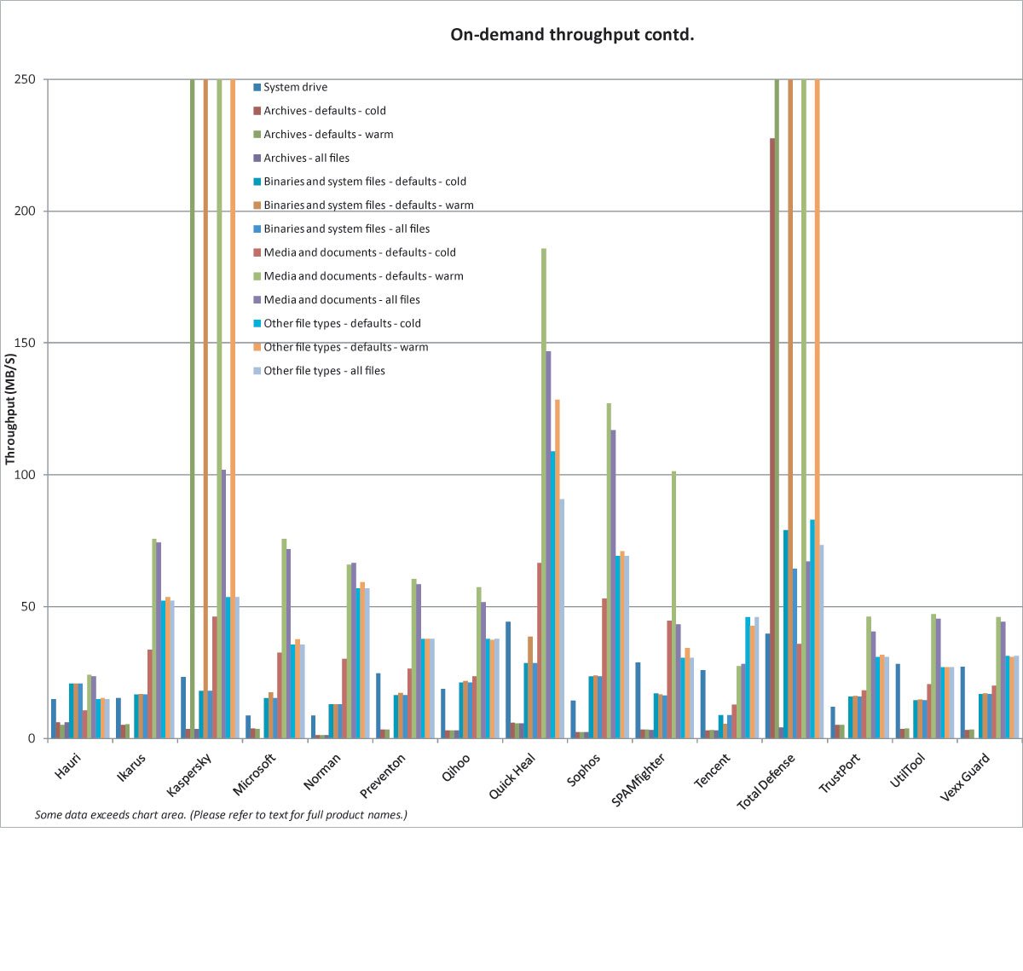
Task: Click Binaries and system files - defaults - cold
Action: 365,182
